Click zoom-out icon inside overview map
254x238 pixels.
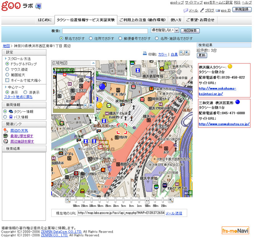(x=86, y=106)
